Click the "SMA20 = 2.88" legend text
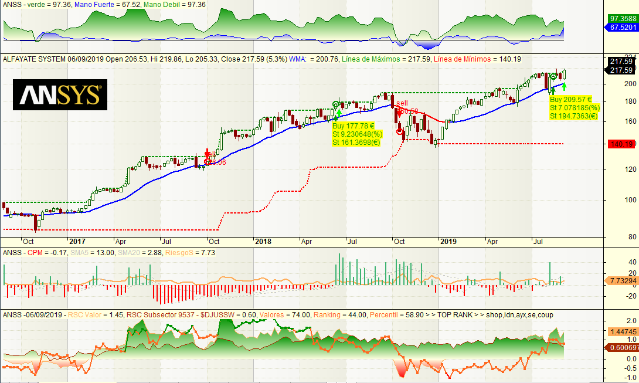This screenshot has height=383, width=639. coord(140,253)
